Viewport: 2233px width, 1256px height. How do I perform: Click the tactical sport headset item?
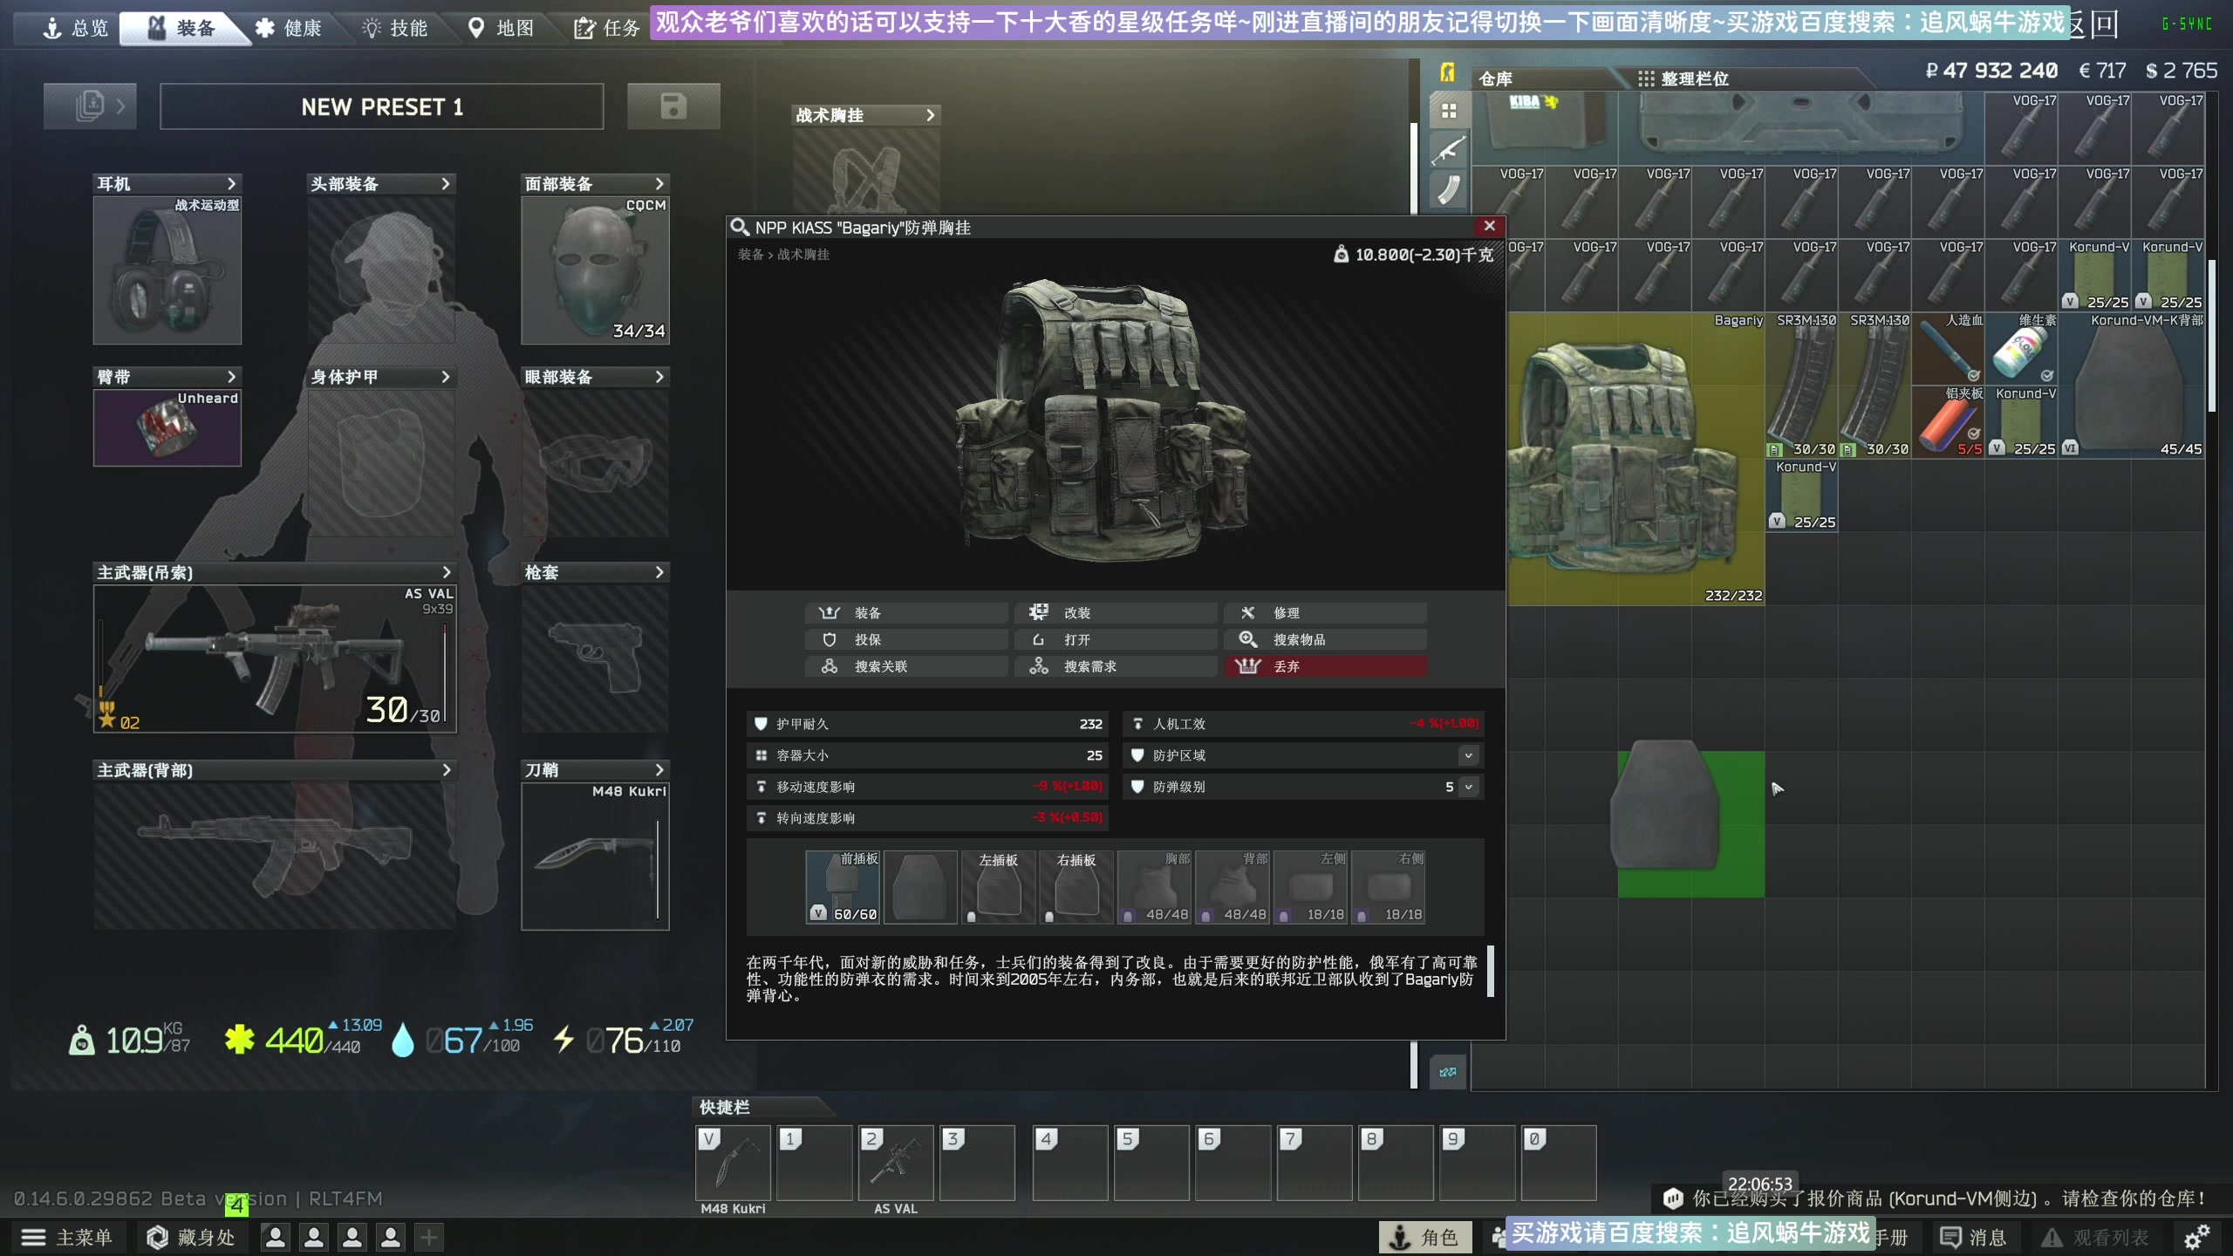point(167,270)
